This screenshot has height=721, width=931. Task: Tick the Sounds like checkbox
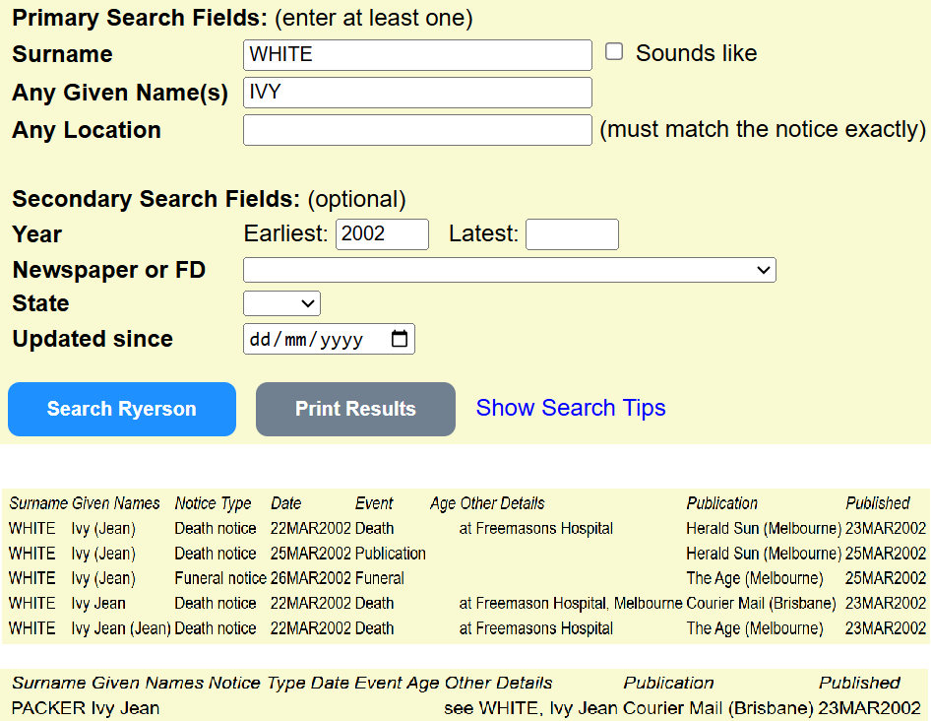(614, 52)
